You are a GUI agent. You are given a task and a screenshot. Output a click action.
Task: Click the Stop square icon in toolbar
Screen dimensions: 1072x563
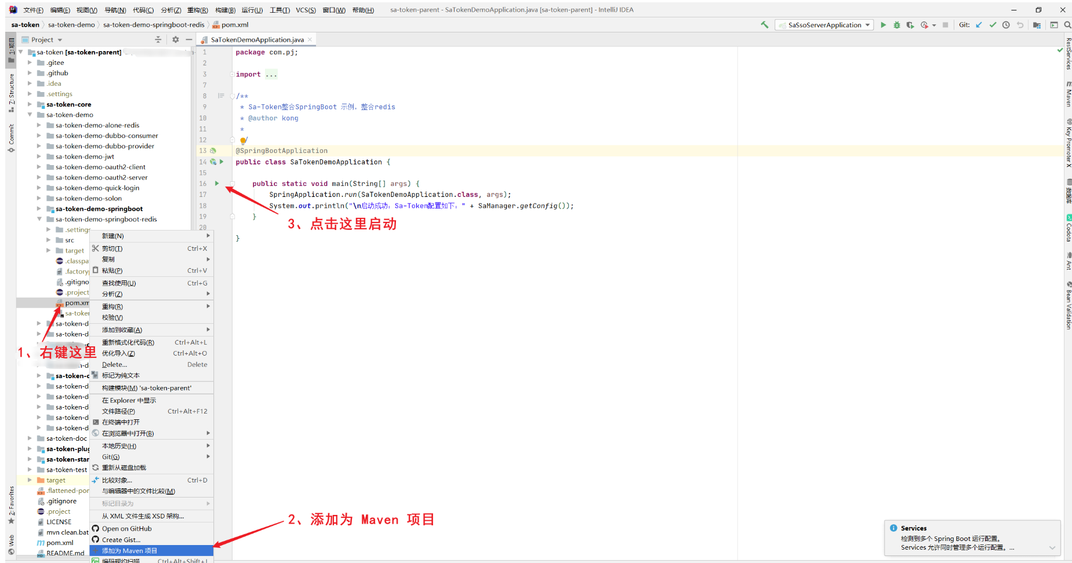pyautogui.click(x=945, y=25)
